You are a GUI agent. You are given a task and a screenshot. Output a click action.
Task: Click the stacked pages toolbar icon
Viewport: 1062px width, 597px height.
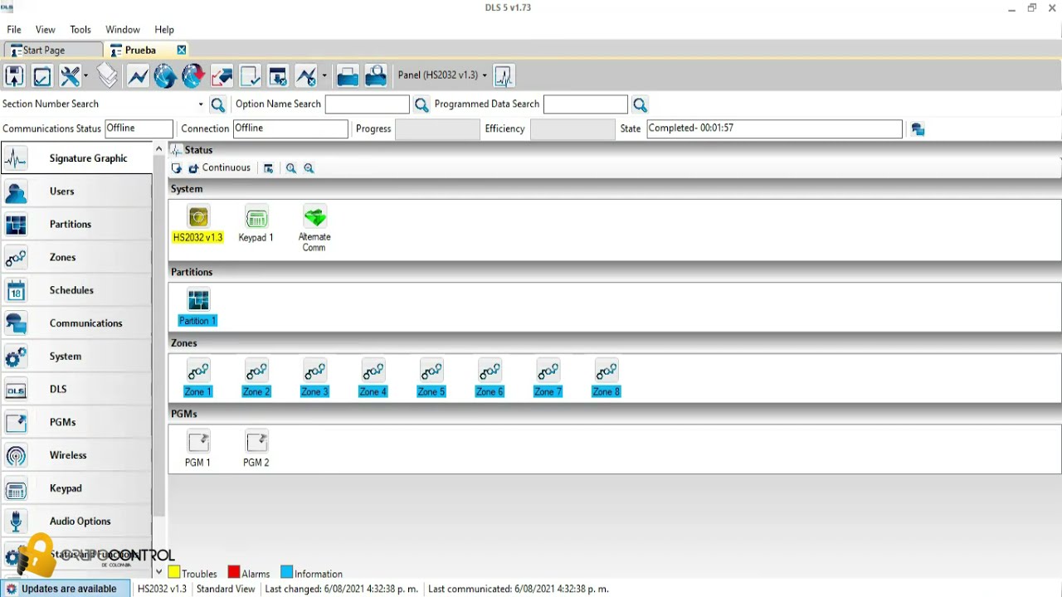[108, 76]
